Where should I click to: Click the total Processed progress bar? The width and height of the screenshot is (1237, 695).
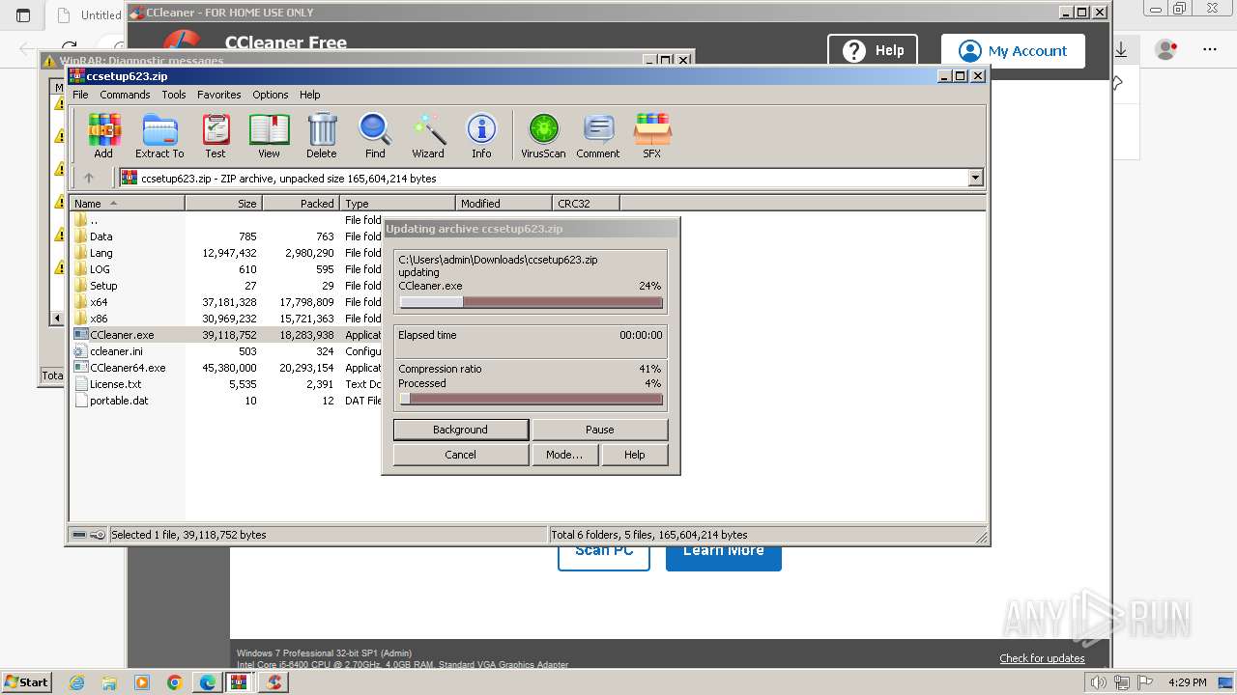coord(531,399)
